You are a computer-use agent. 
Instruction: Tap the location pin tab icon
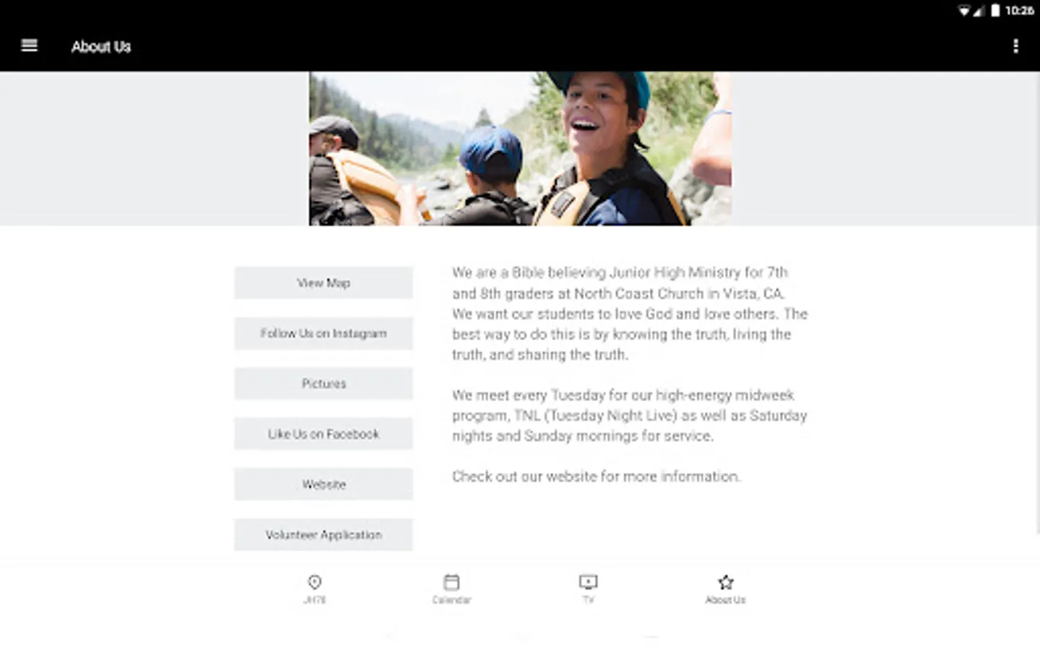(x=315, y=582)
